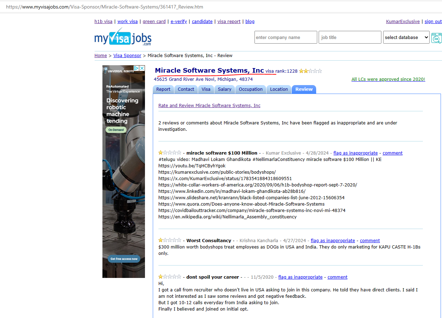Viewport: 442px width, 318px height.
Task: Go to the Location tab
Action: [279, 89]
